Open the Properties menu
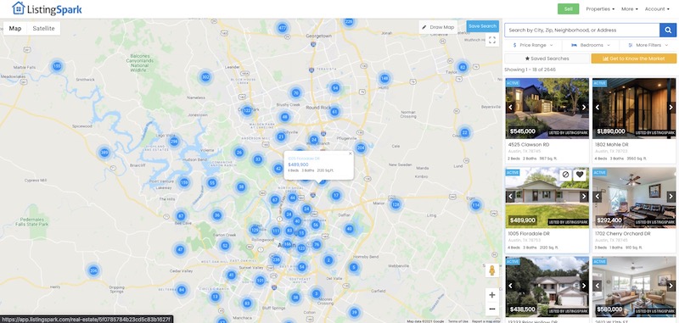The height and width of the screenshot is (323, 679). (600, 9)
